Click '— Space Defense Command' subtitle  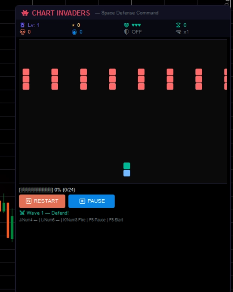pos(127,13)
